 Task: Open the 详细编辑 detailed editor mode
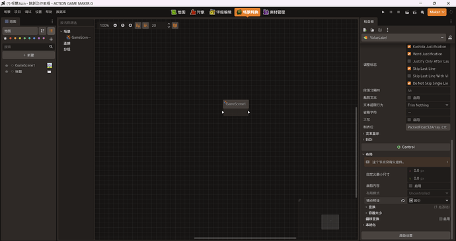click(x=221, y=12)
